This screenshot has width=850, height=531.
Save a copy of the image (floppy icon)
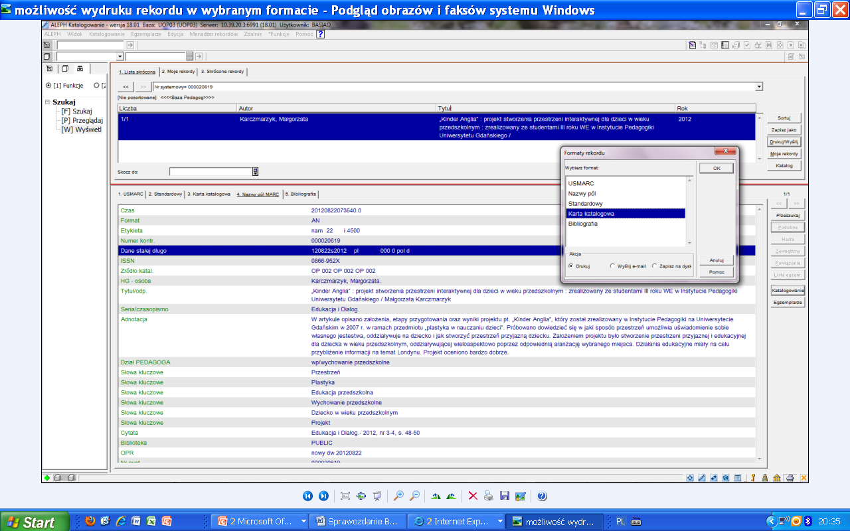coord(505,496)
